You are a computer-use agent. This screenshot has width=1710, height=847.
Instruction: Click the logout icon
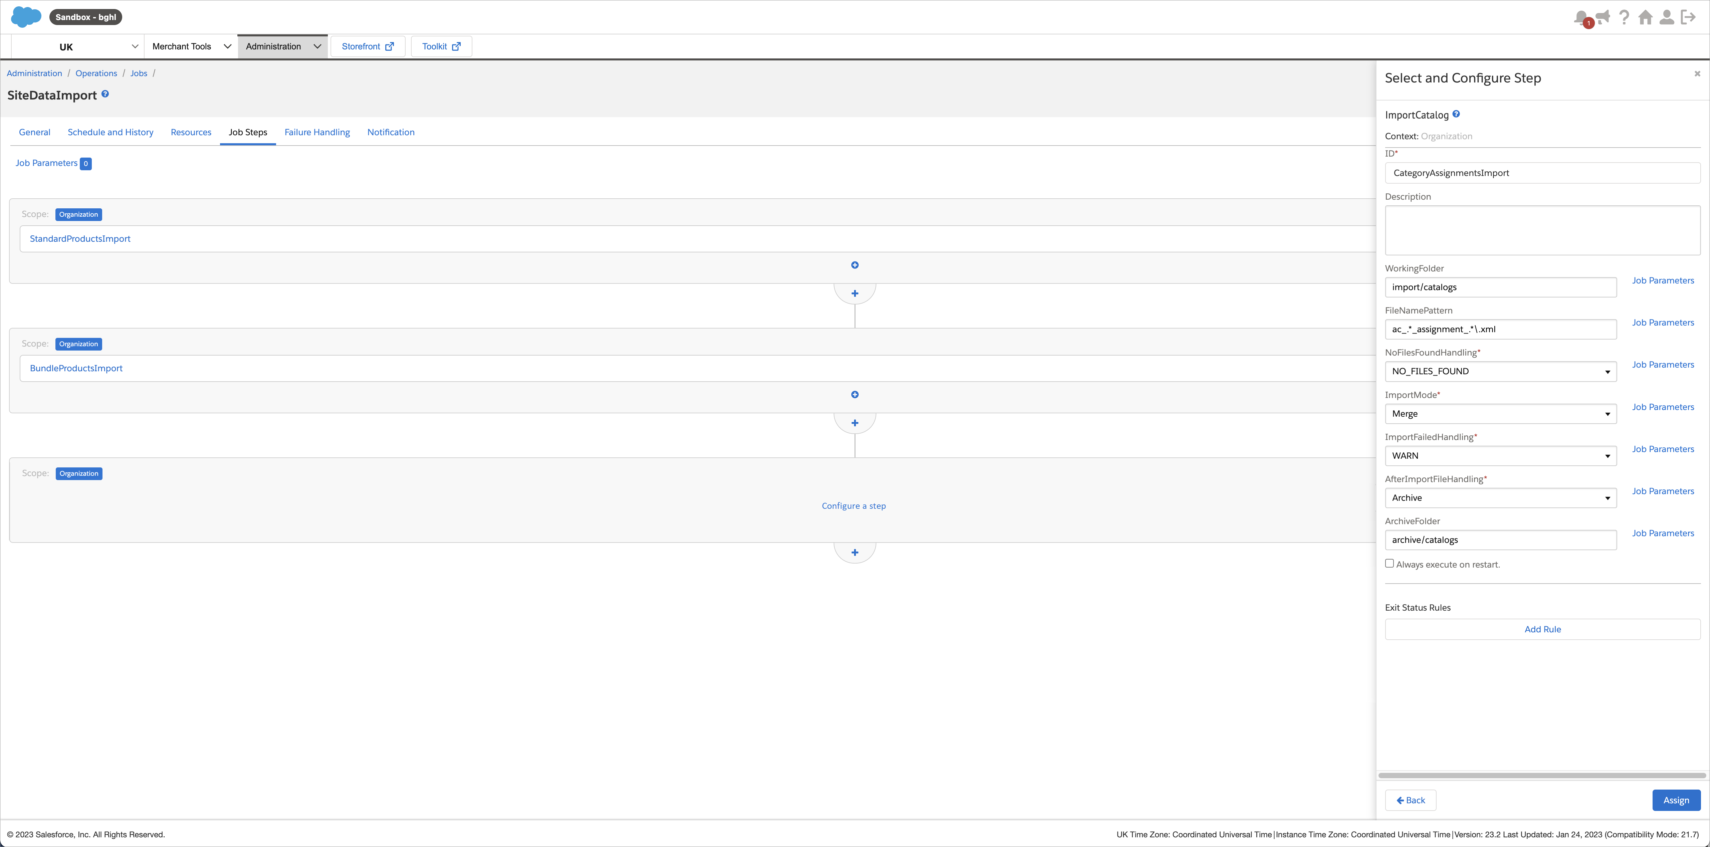click(x=1688, y=17)
